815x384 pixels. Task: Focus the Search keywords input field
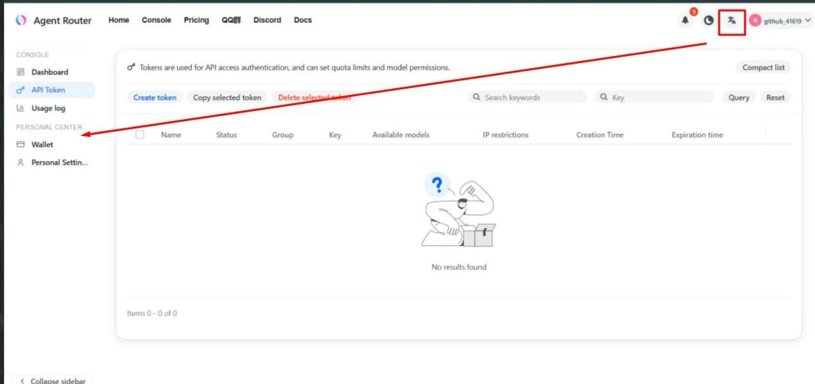(527, 97)
